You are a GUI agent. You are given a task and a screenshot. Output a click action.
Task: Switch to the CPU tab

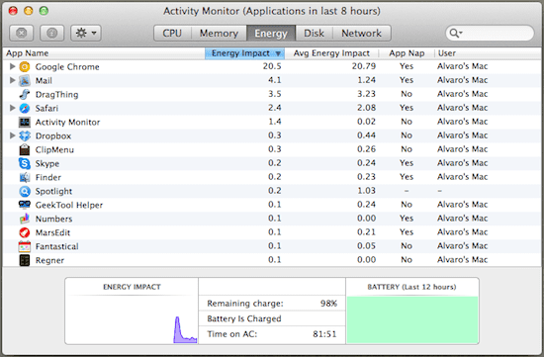[x=172, y=34]
